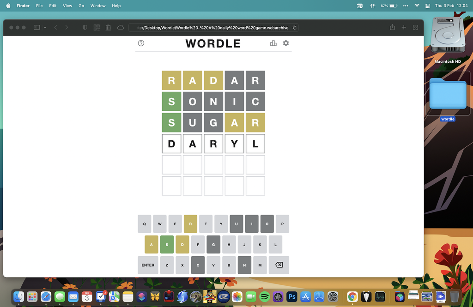The image size is (473, 307).
Task: Click the WORDLE title heading
Action: coord(213,43)
